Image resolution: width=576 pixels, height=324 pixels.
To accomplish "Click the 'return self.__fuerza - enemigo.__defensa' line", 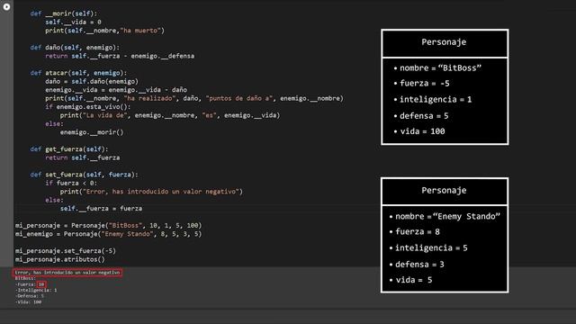I will (120, 56).
